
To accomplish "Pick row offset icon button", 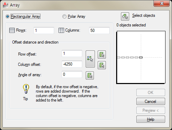I will point(102,55).
